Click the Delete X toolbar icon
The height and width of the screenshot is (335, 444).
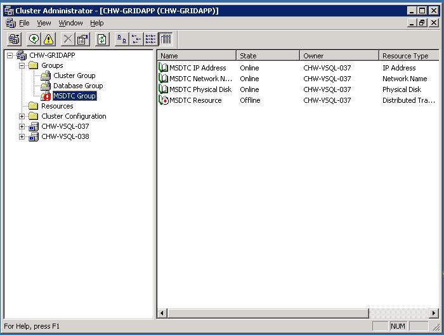click(x=68, y=39)
